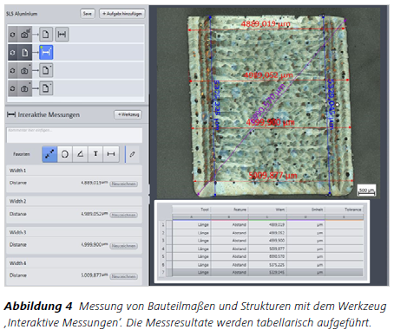Click dark document icon in second task row
This screenshot has height=336, width=394.
(x=25, y=53)
